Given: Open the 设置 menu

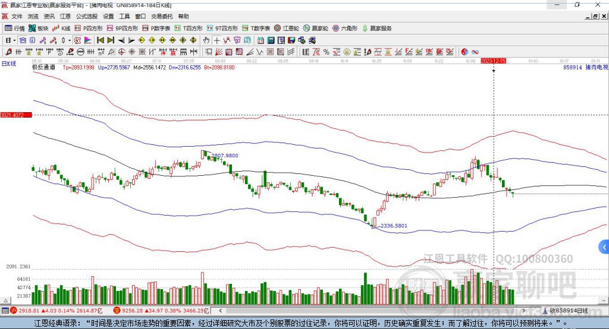Looking at the screenshot, I should coord(108,16).
